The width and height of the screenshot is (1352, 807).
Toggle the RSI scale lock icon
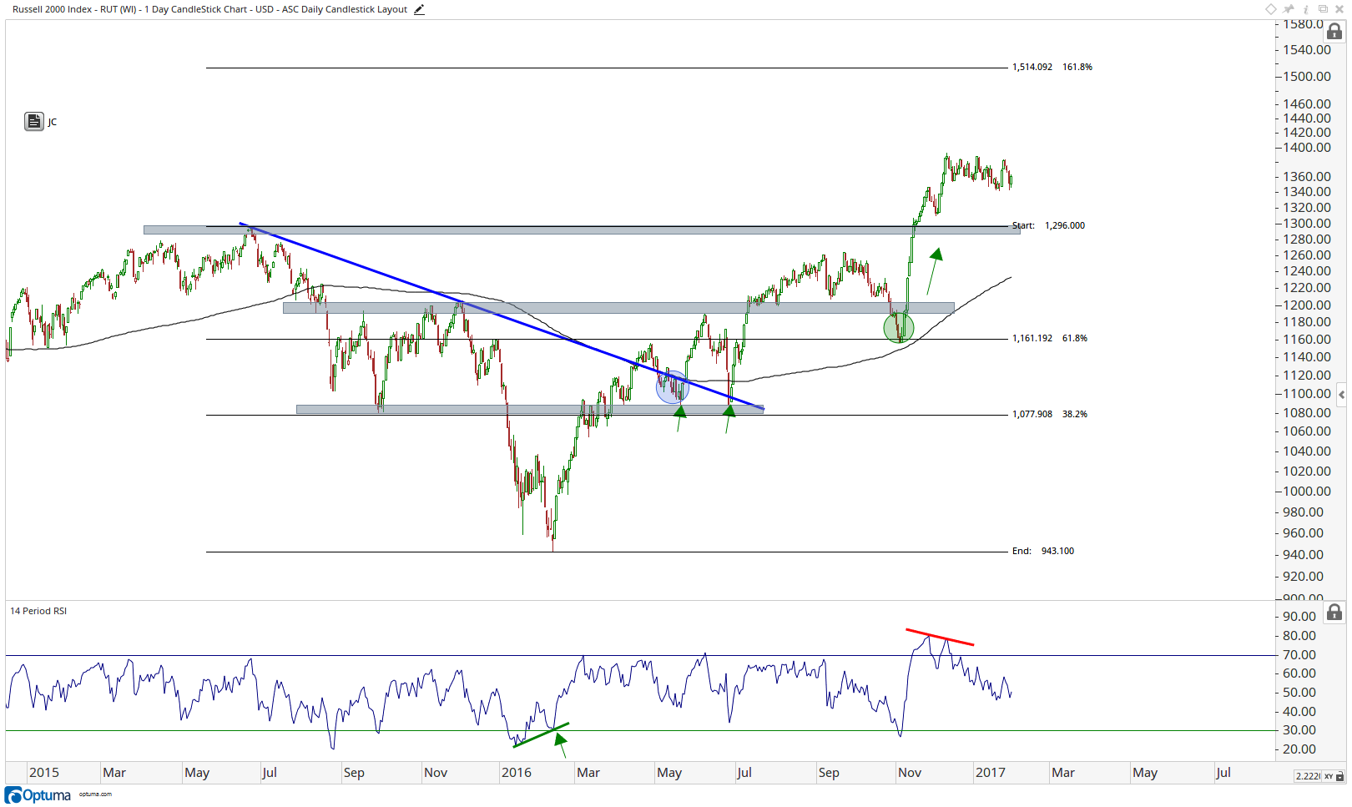(1334, 613)
